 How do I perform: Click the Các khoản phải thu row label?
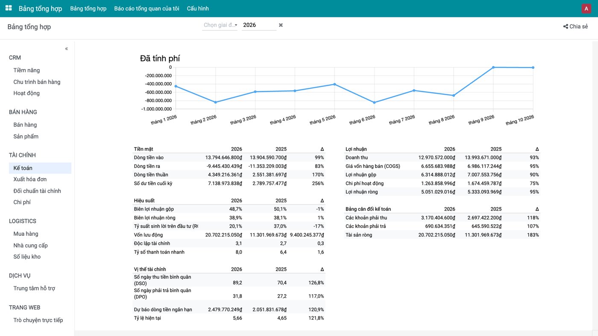pos(366,217)
